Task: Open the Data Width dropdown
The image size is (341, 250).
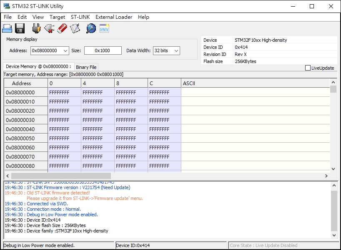Action: [176, 51]
